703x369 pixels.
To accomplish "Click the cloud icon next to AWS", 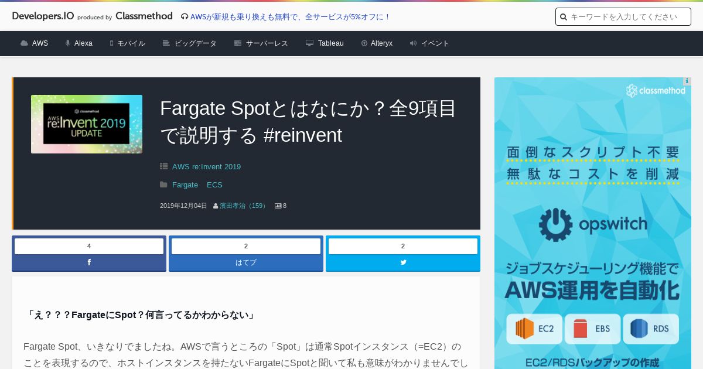I will point(24,43).
